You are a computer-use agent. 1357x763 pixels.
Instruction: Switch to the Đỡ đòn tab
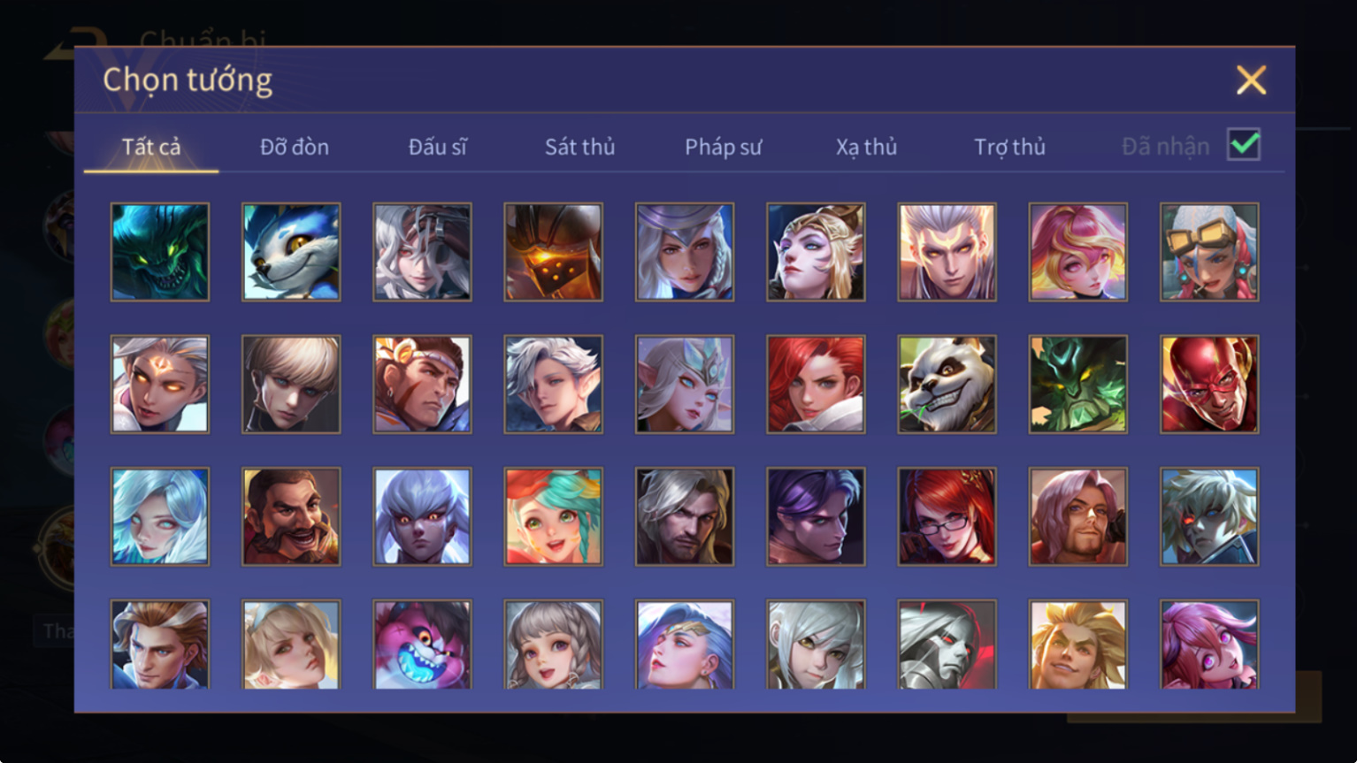295,147
